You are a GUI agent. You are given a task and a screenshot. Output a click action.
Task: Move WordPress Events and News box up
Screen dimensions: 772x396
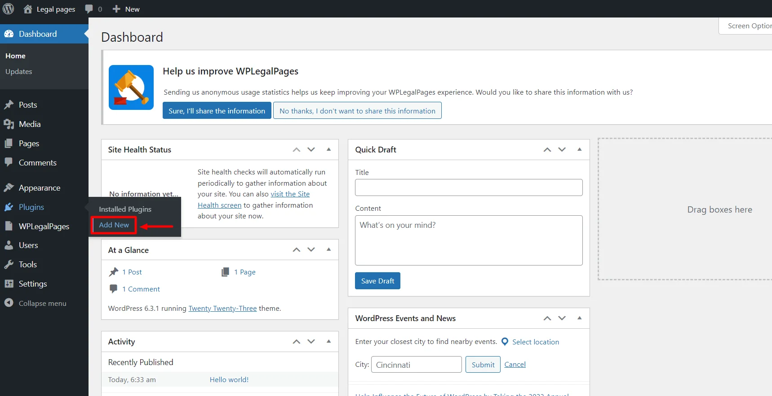click(x=547, y=318)
